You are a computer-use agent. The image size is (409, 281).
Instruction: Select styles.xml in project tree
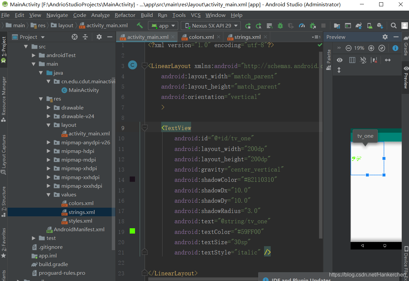[80, 221]
